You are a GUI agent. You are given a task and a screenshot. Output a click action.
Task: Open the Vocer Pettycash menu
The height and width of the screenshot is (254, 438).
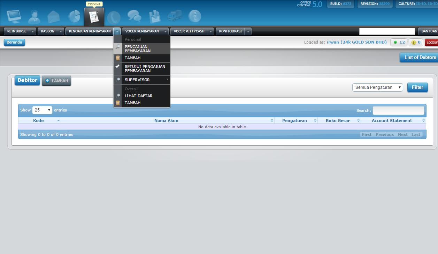coord(189,31)
